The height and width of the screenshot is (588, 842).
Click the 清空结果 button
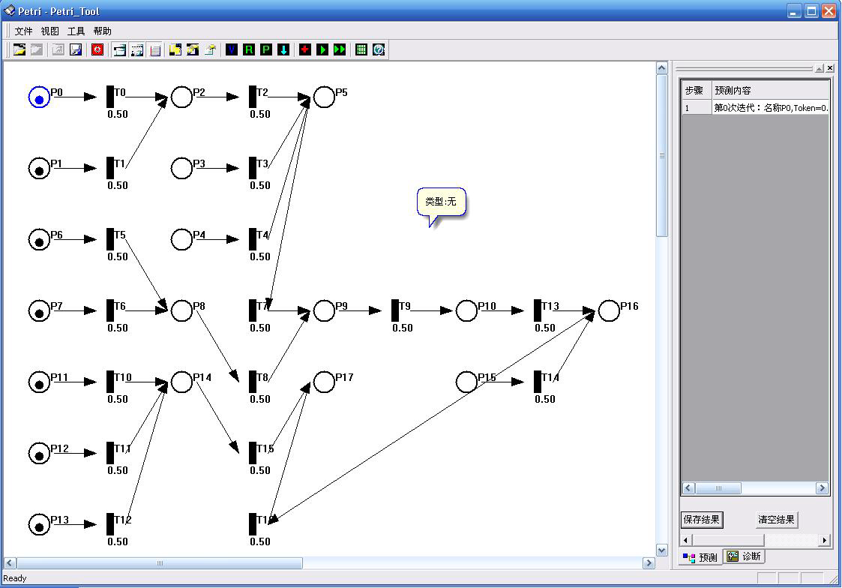click(x=776, y=520)
